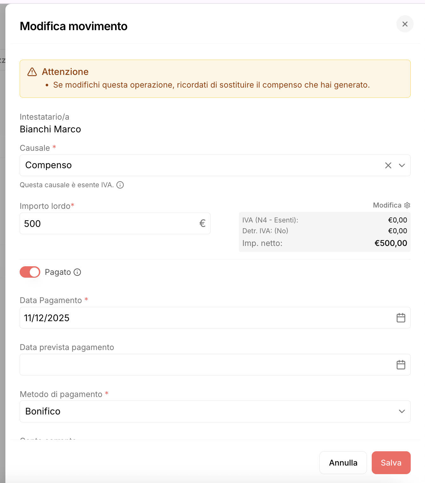The image size is (425, 483).
Task: Select the Bonifico payment method box
Action: [215, 411]
